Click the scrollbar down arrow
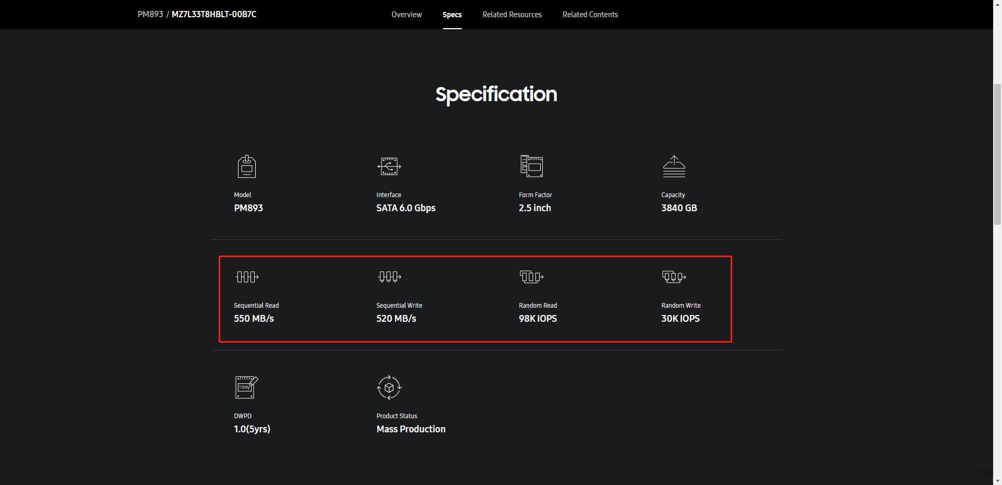 (x=997, y=480)
